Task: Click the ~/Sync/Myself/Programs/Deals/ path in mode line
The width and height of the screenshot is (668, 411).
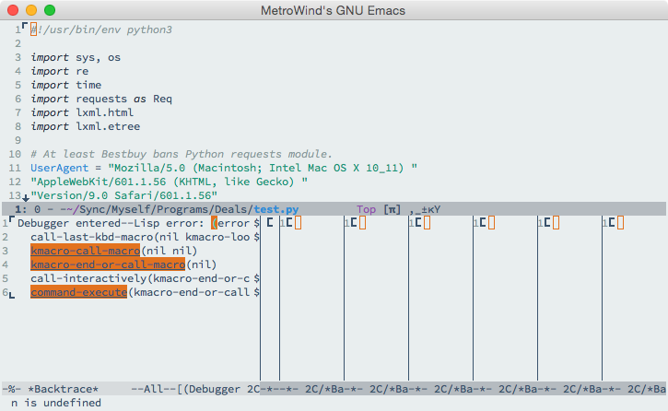Action: [175, 210]
